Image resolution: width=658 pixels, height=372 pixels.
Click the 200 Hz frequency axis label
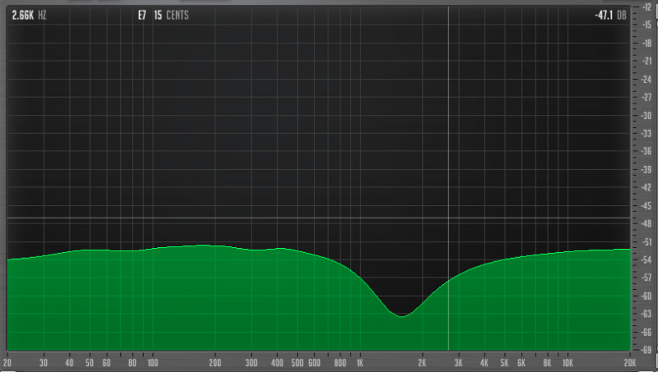tap(215, 362)
